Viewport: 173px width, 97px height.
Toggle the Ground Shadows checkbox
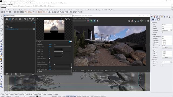coord(49,59)
